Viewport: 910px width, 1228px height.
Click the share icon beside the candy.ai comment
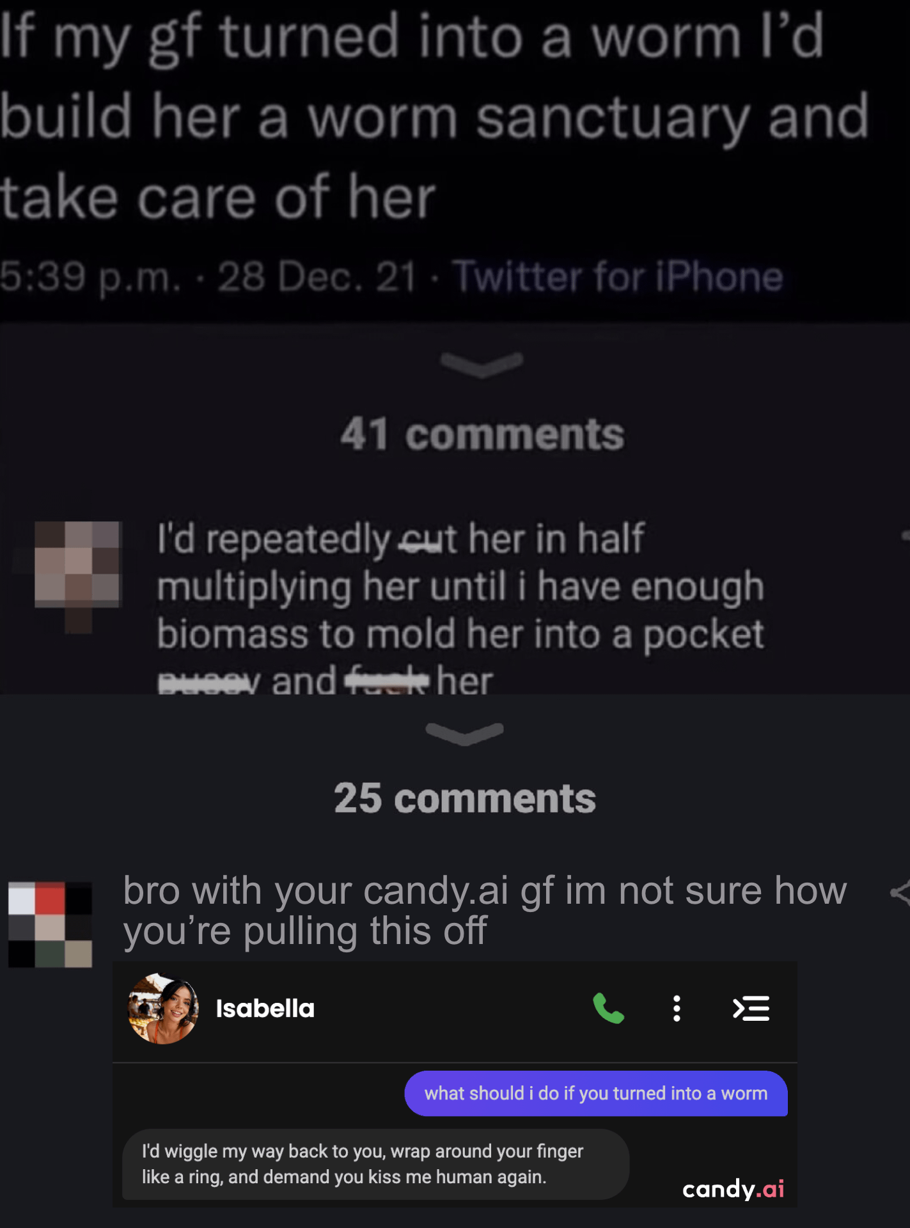pyautogui.click(x=900, y=892)
